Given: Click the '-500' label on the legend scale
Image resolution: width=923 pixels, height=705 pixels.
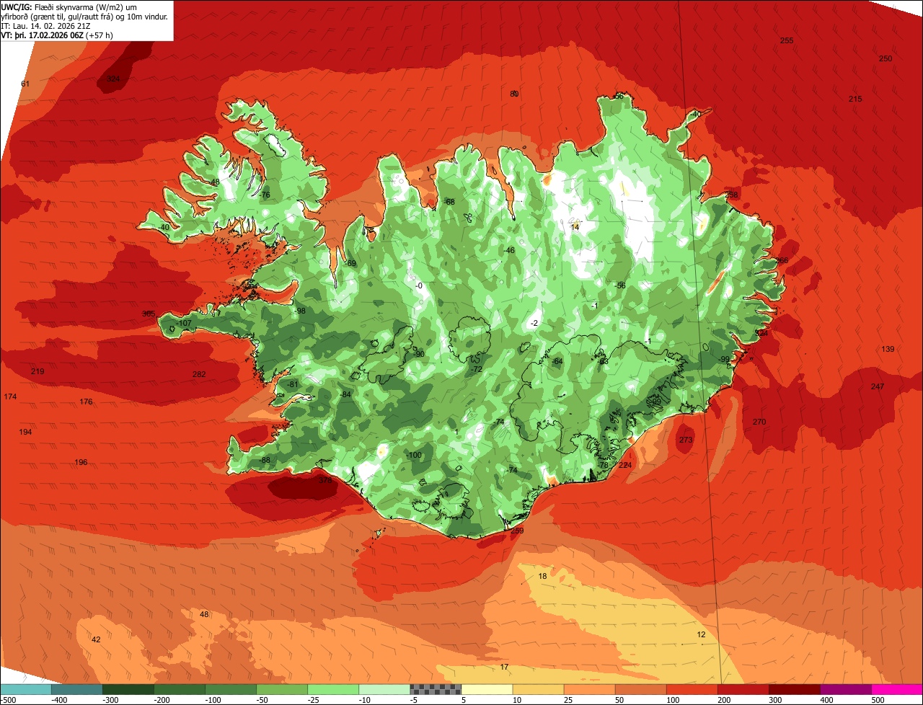Looking at the screenshot, I should [9, 700].
